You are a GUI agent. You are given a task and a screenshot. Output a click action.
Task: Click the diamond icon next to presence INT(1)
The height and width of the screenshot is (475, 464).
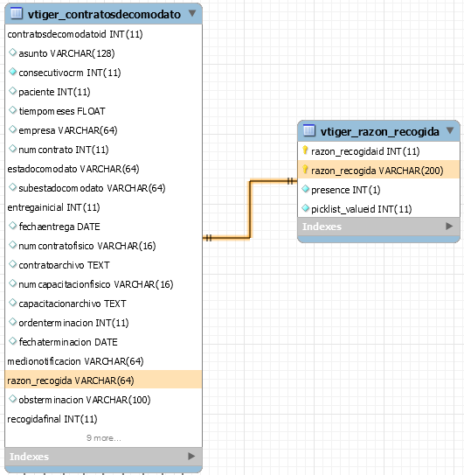[x=305, y=189]
